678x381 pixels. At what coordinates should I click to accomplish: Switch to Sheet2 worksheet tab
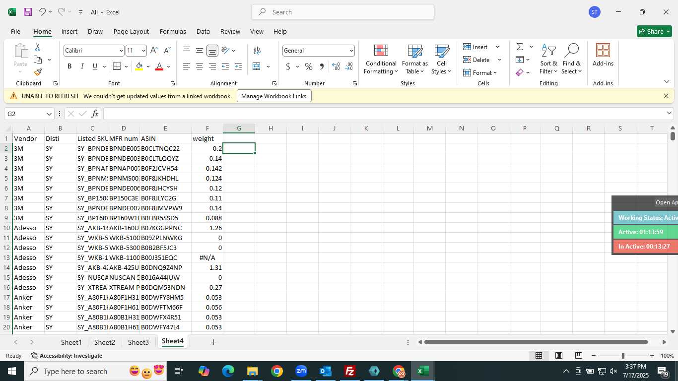[105, 342]
